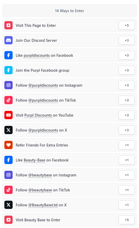Viewport: 139px width, 228px height.
Task: Click the Visit This Page icon
Action: coord(8,25)
